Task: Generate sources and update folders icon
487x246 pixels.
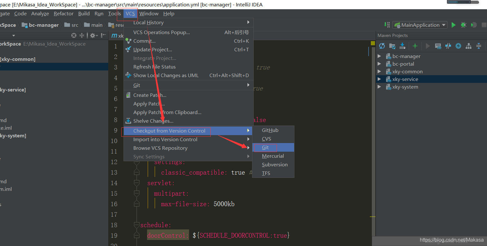Action: [392, 46]
